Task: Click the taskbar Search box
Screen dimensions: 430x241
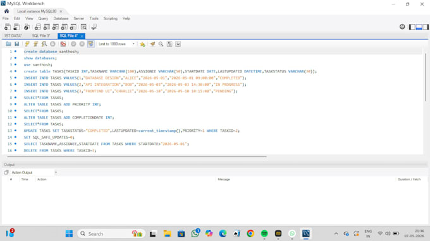Action: (111, 233)
